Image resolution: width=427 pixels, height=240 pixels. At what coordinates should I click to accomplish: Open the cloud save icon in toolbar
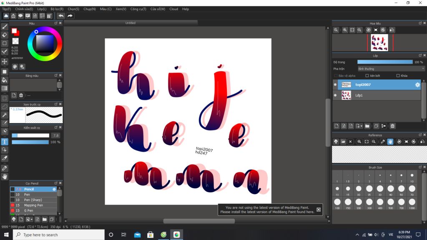[x=6, y=16]
